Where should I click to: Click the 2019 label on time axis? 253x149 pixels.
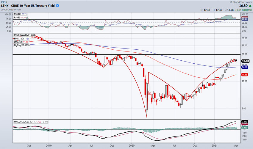coord(49,145)
